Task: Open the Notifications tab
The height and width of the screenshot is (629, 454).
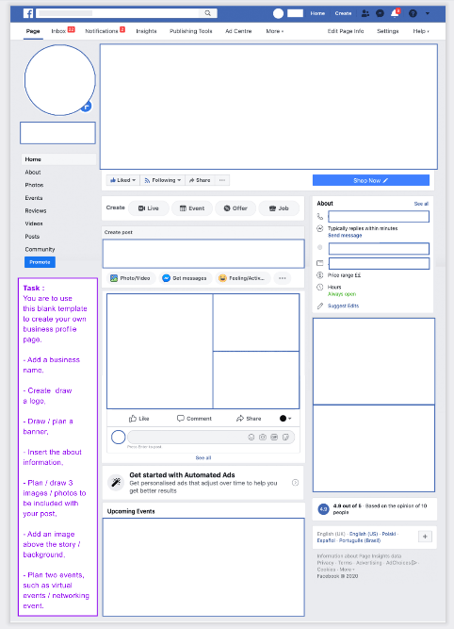Action: 105,31
